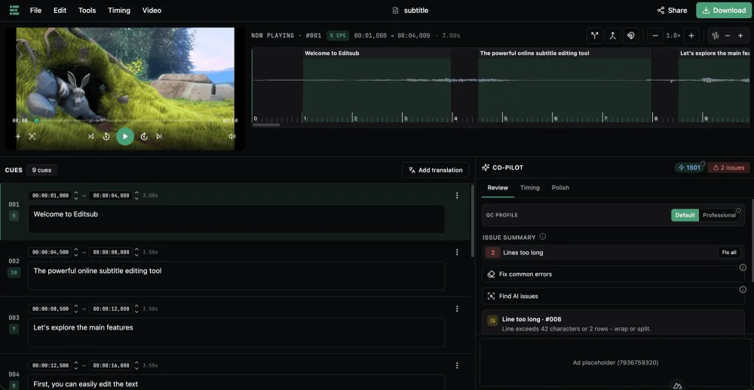Click the 1501 credits badge
754x390 pixels.
point(688,167)
